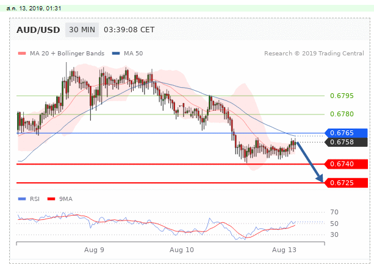374x268 pixels.
Task: Click the Aug 10 date axis label
Action: point(182,250)
